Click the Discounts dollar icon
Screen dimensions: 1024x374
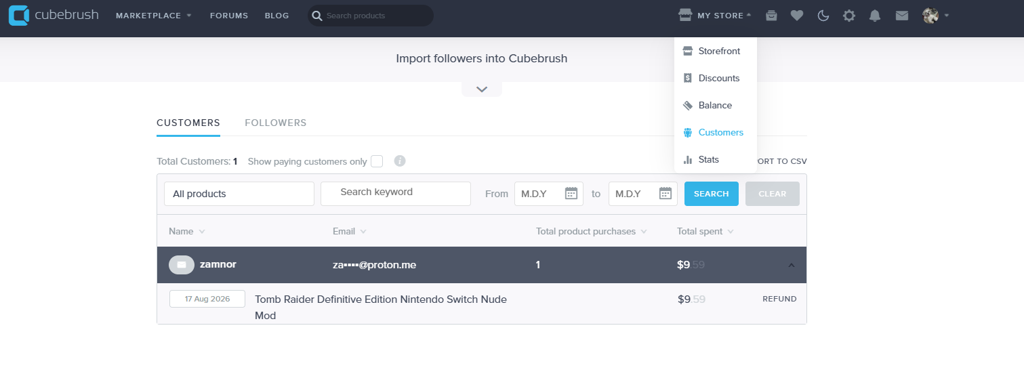coord(688,78)
